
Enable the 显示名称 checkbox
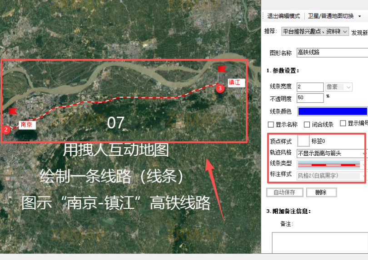coord(271,124)
